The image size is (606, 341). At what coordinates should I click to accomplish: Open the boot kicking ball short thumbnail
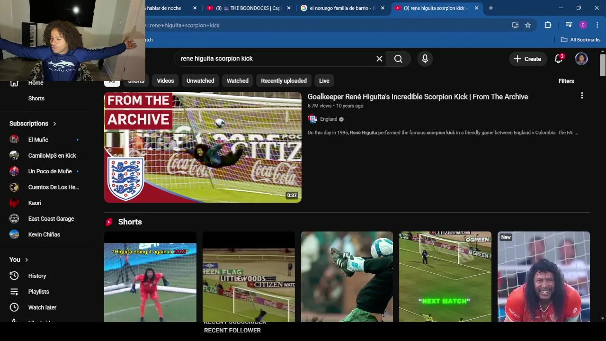pyautogui.click(x=347, y=277)
